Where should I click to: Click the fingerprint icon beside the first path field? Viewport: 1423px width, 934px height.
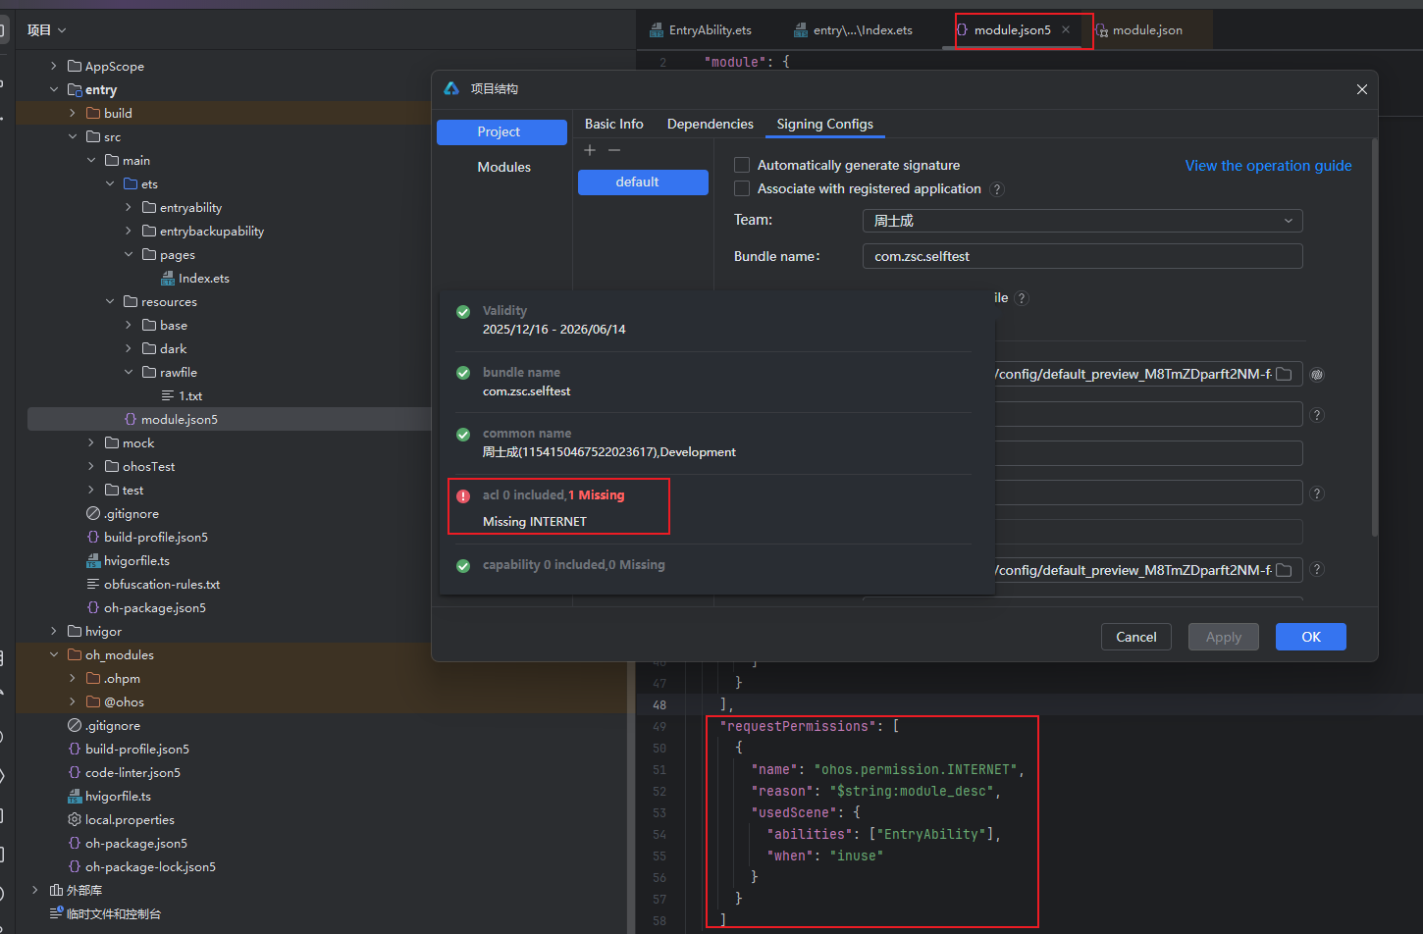pos(1317,374)
